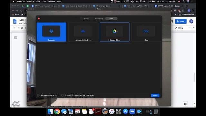Toggle Optimize Screen Share for Video Clip
The image size is (206, 116).
(x=62, y=95)
